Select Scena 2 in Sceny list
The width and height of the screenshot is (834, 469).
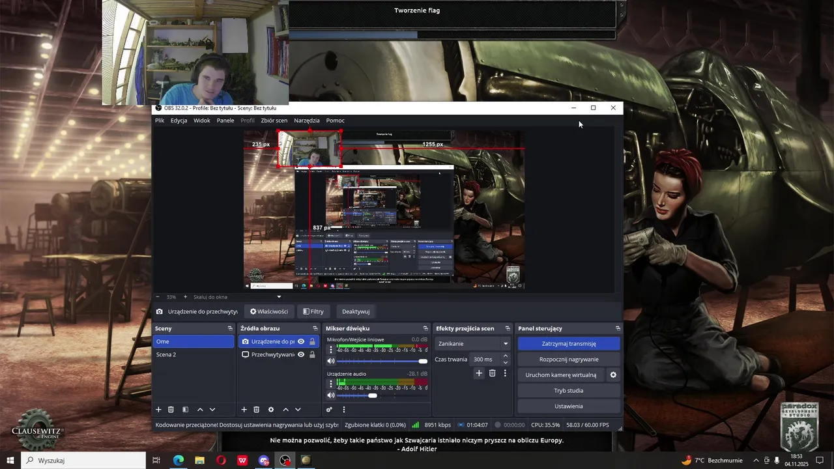(194, 354)
